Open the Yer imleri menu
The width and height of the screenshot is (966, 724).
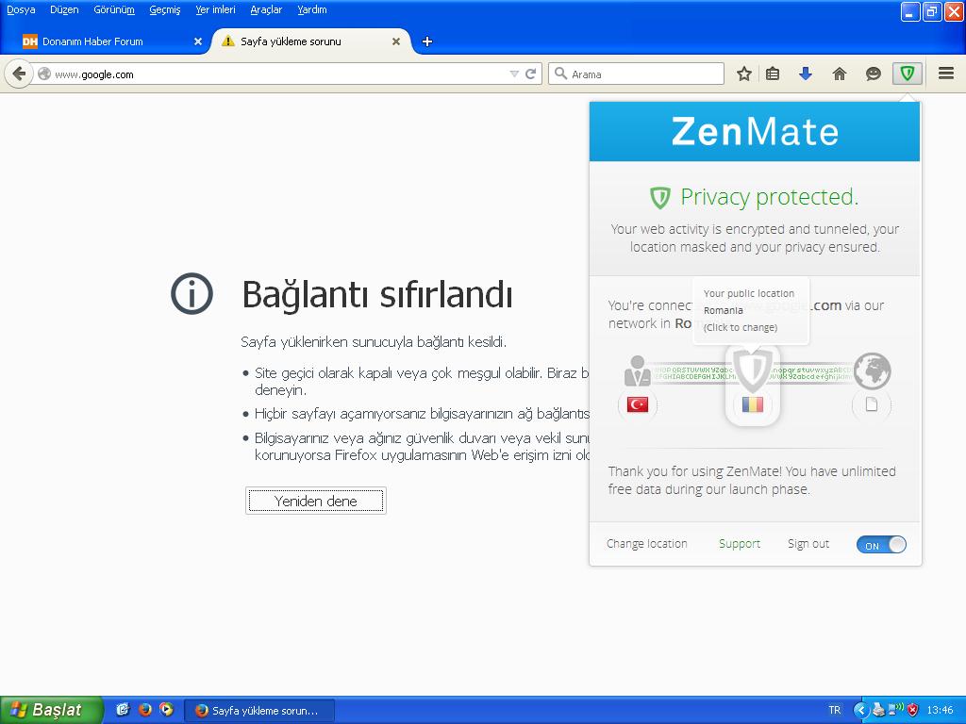point(216,9)
